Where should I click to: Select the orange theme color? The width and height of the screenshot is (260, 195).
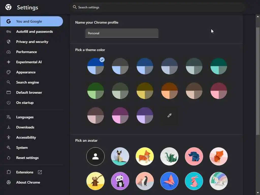click(x=169, y=91)
